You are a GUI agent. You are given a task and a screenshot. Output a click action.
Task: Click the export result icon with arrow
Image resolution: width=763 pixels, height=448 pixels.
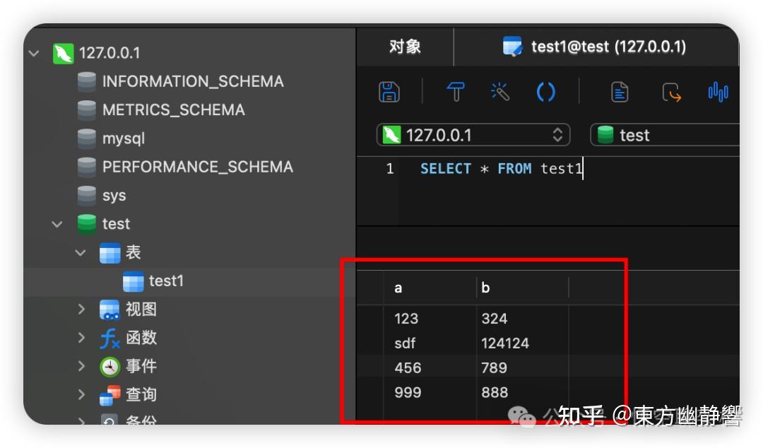672,92
